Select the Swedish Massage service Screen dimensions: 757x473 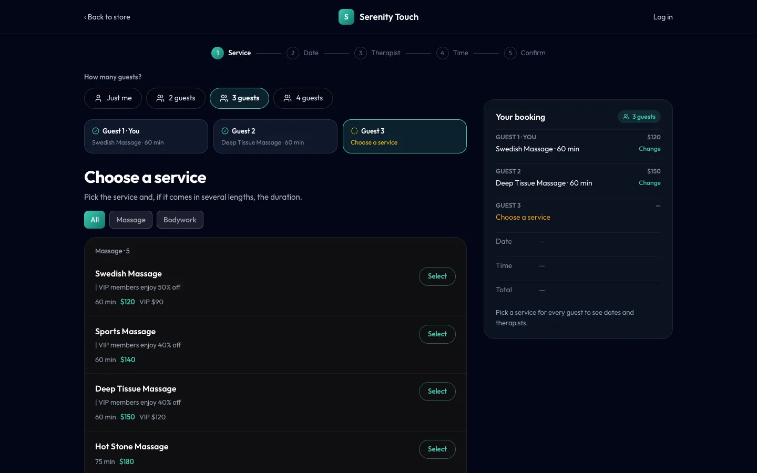pyautogui.click(x=437, y=276)
